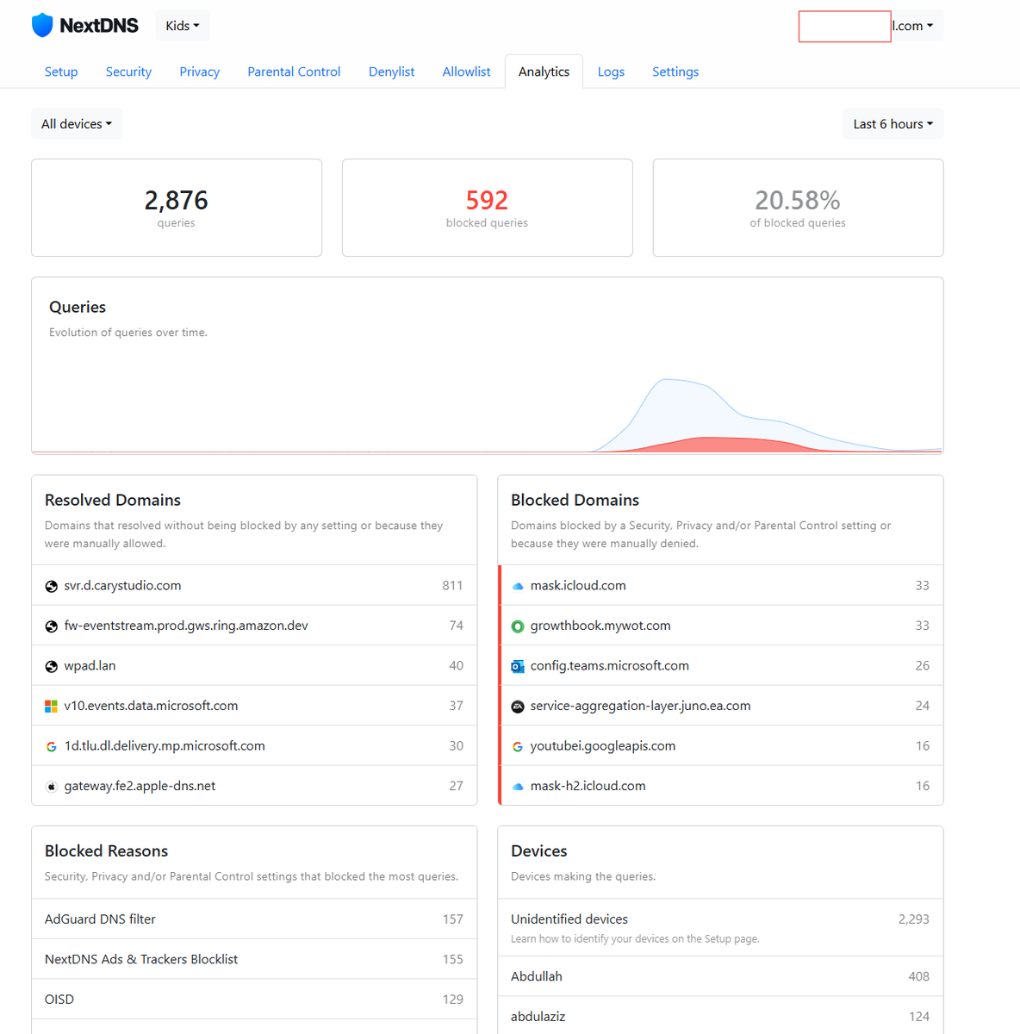Click the Resolved Domains heading
Viewport: 1020px width, 1034px height.
(113, 500)
